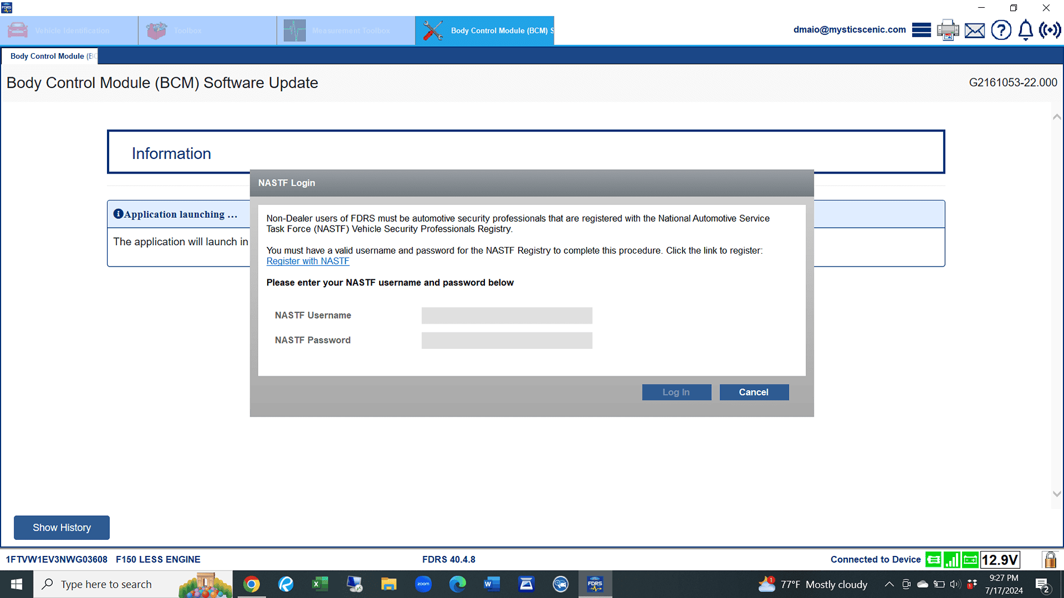Click the Show History button
1064x598 pixels.
coord(62,527)
